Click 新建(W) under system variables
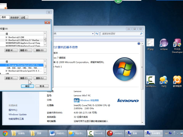The height and width of the screenshot is (137, 183). [x=11, y=78]
